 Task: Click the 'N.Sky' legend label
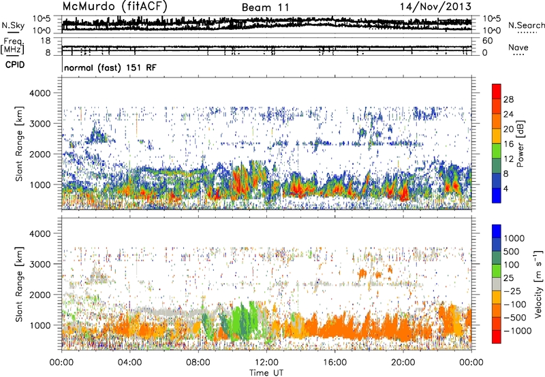pos(13,25)
